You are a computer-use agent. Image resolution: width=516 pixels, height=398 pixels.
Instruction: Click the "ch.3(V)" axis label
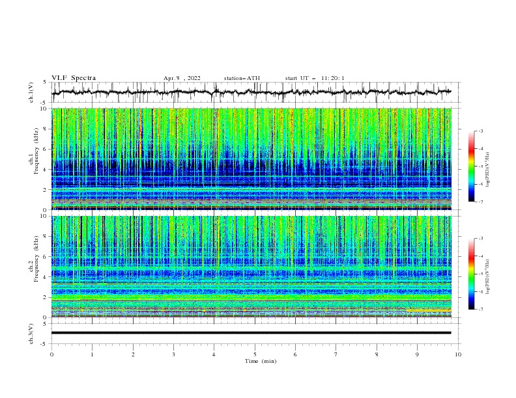tap(31, 334)
